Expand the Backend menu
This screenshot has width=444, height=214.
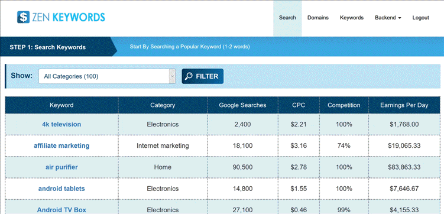(388, 18)
